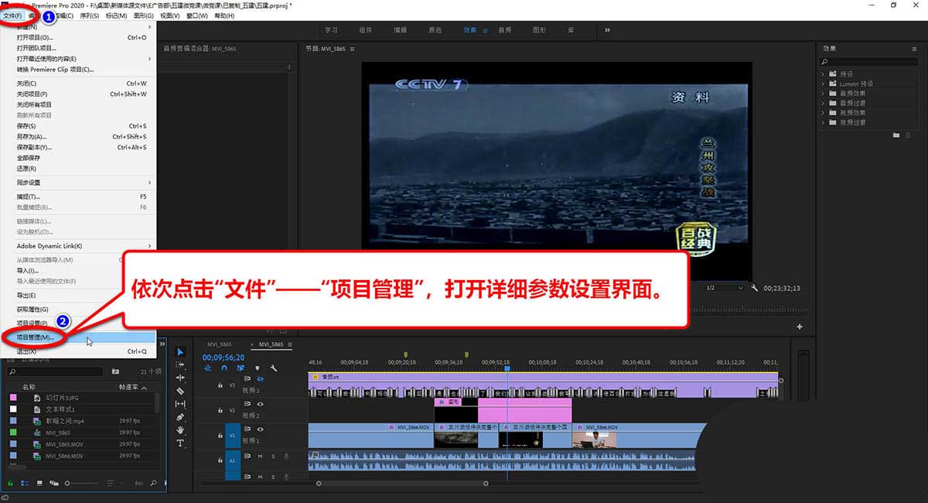Screen dimensions: 928x503
Task: Switch to 编辑 workspace tab
Action: pyautogui.click(x=400, y=30)
